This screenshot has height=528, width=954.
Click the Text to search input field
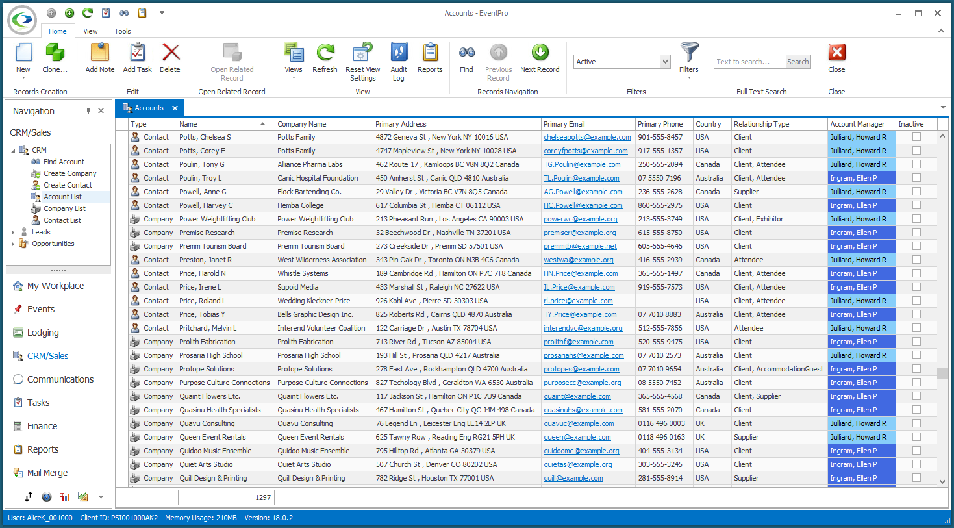749,62
